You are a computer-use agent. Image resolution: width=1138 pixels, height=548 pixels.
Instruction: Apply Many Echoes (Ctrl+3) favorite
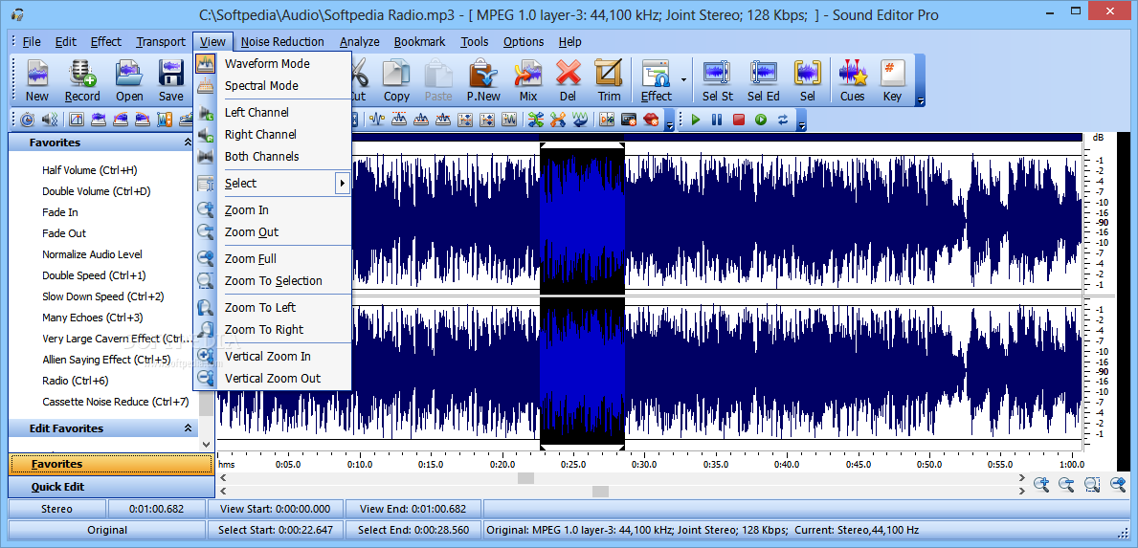pos(92,318)
